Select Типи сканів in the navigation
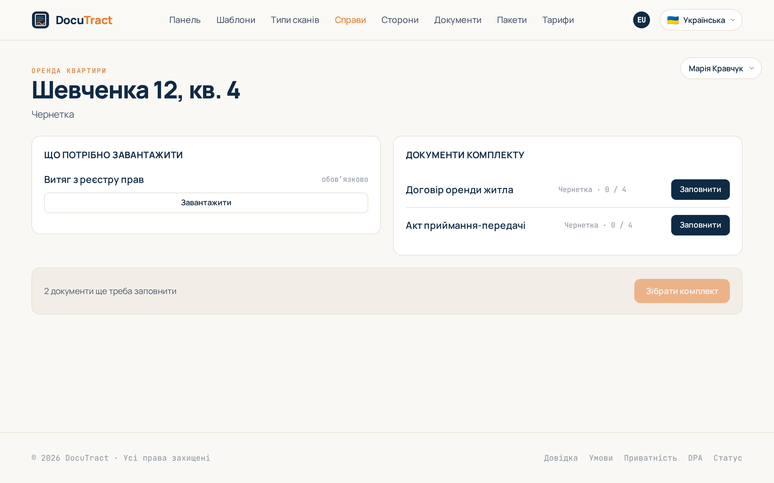774x483 pixels. pyautogui.click(x=295, y=20)
